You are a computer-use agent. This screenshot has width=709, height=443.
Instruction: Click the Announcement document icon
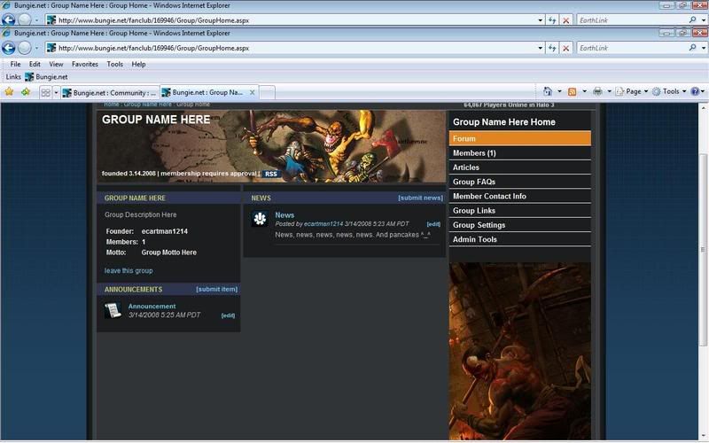(x=113, y=310)
